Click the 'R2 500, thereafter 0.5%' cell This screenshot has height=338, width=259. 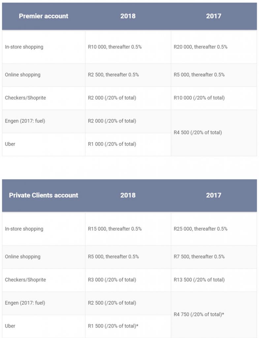pos(113,75)
